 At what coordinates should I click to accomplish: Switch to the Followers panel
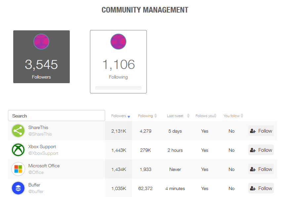pyautogui.click(x=41, y=56)
